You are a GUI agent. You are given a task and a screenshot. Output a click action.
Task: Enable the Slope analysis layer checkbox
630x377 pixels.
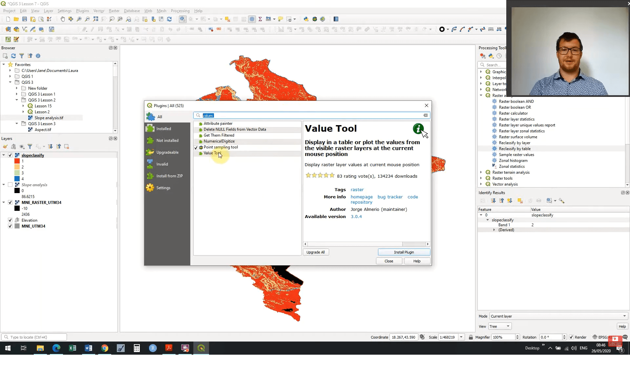coord(10,185)
